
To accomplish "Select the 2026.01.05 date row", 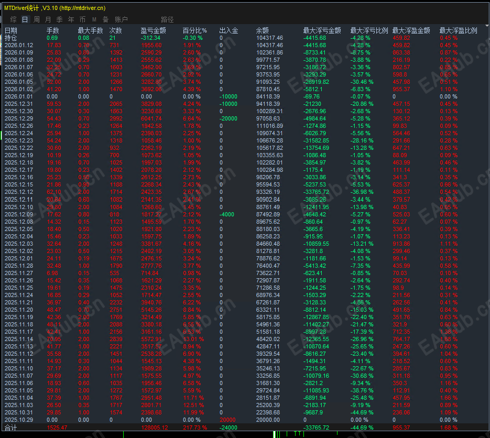I will (x=19, y=82).
